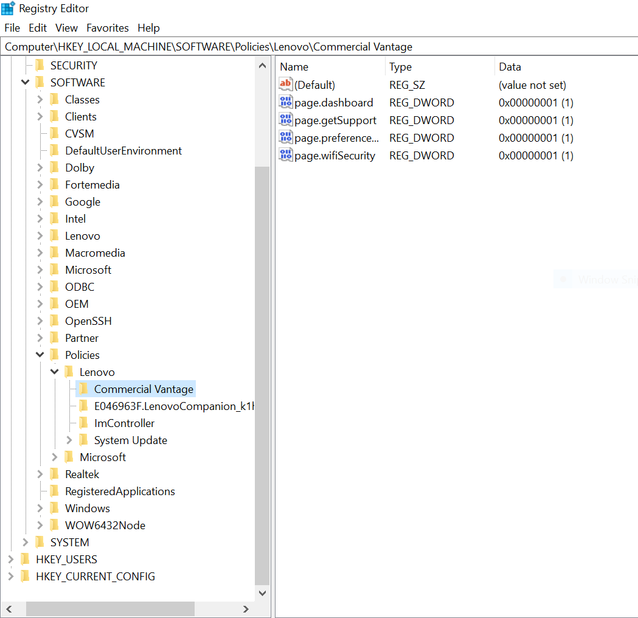Open the File menu

(x=12, y=27)
